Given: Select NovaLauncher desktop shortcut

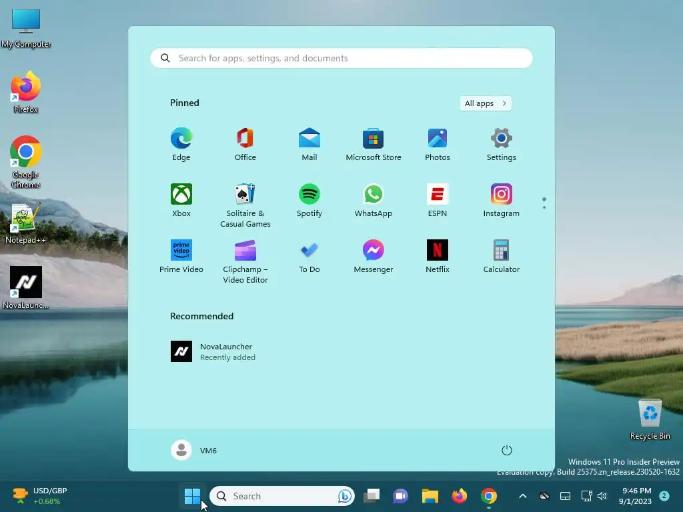Looking at the screenshot, I should click(26, 288).
